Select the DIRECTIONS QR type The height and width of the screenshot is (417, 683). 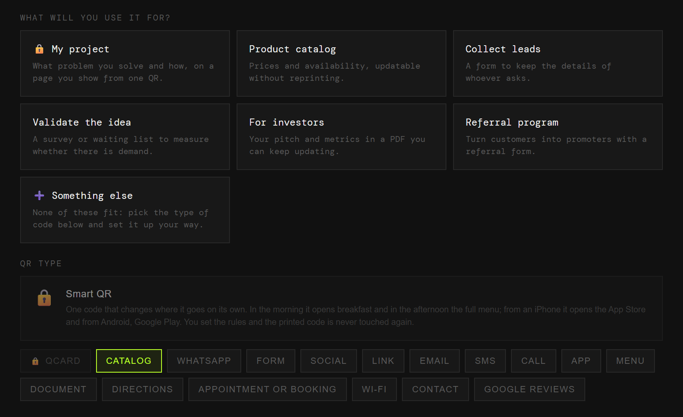pos(143,389)
